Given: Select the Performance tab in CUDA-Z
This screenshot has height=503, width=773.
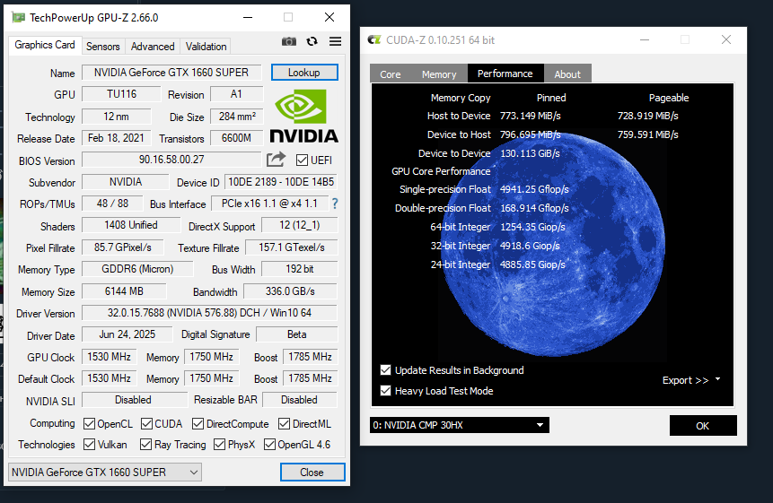Looking at the screenshot, I should (x=505, y=74).
